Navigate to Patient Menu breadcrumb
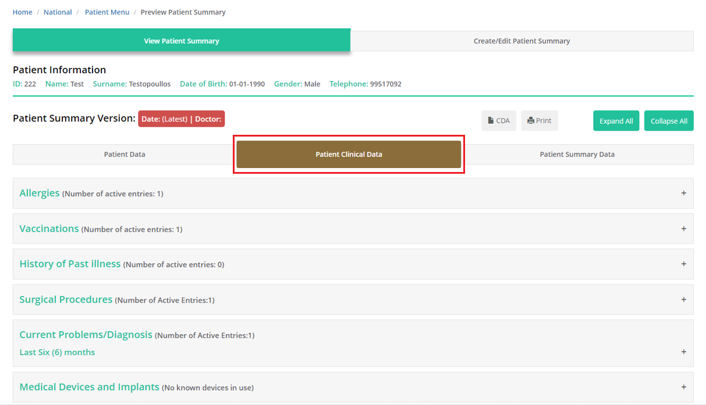The height and width of the screenshot is (405, 706). click(x=107, y=12)
